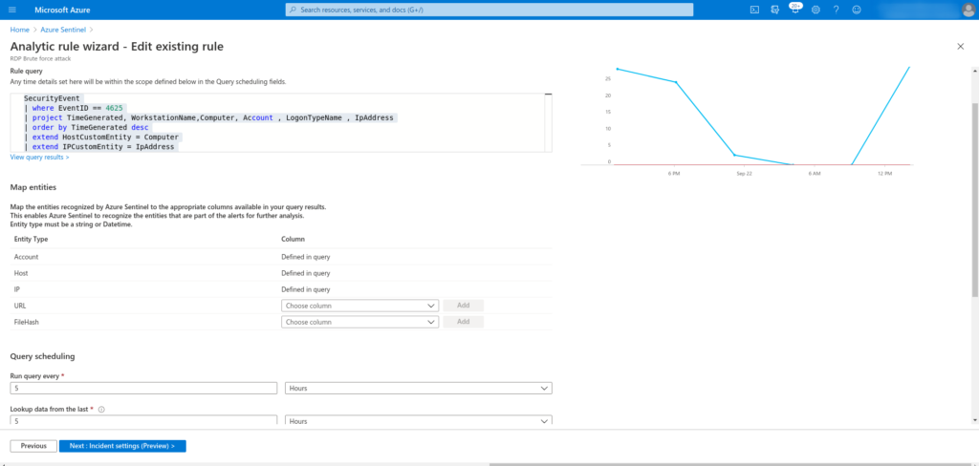979x466 pixels.
Task: Open Cloud Shell from the top bar
Action: [754, 10]
